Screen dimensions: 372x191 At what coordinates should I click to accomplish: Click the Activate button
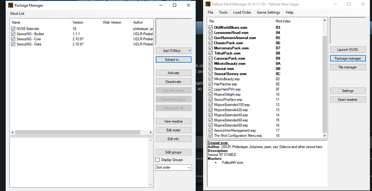point(173,73)
